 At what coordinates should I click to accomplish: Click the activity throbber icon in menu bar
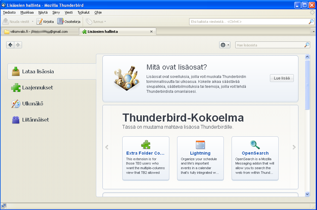[312, 12]
